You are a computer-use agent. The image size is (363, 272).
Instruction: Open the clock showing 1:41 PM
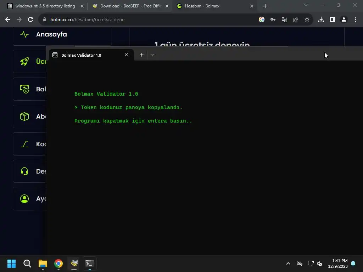click(338, 263)
